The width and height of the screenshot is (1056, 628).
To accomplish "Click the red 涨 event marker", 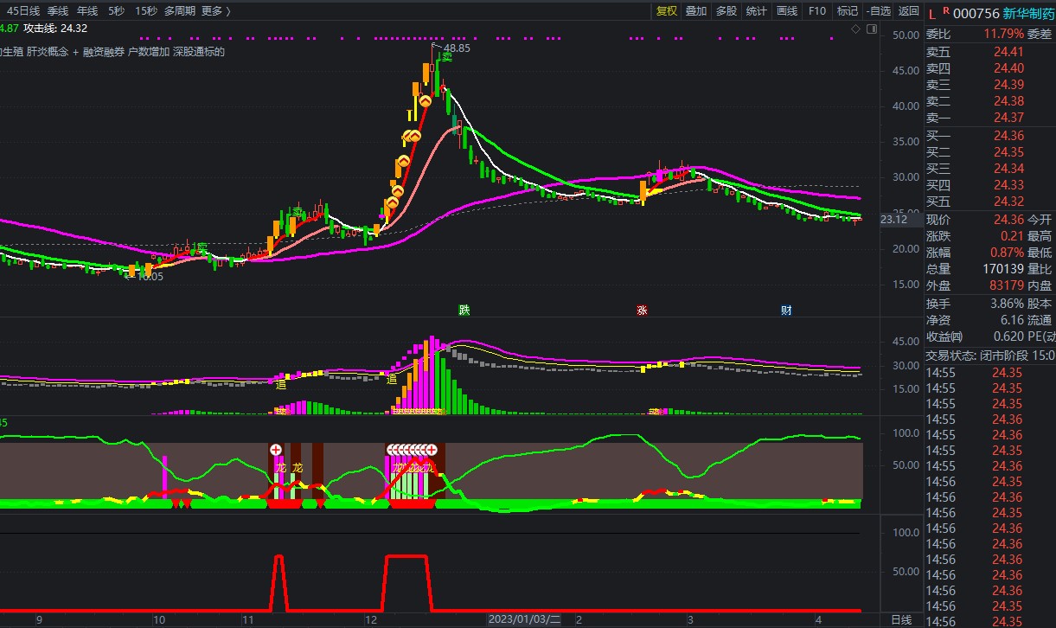I will (642, 310).
